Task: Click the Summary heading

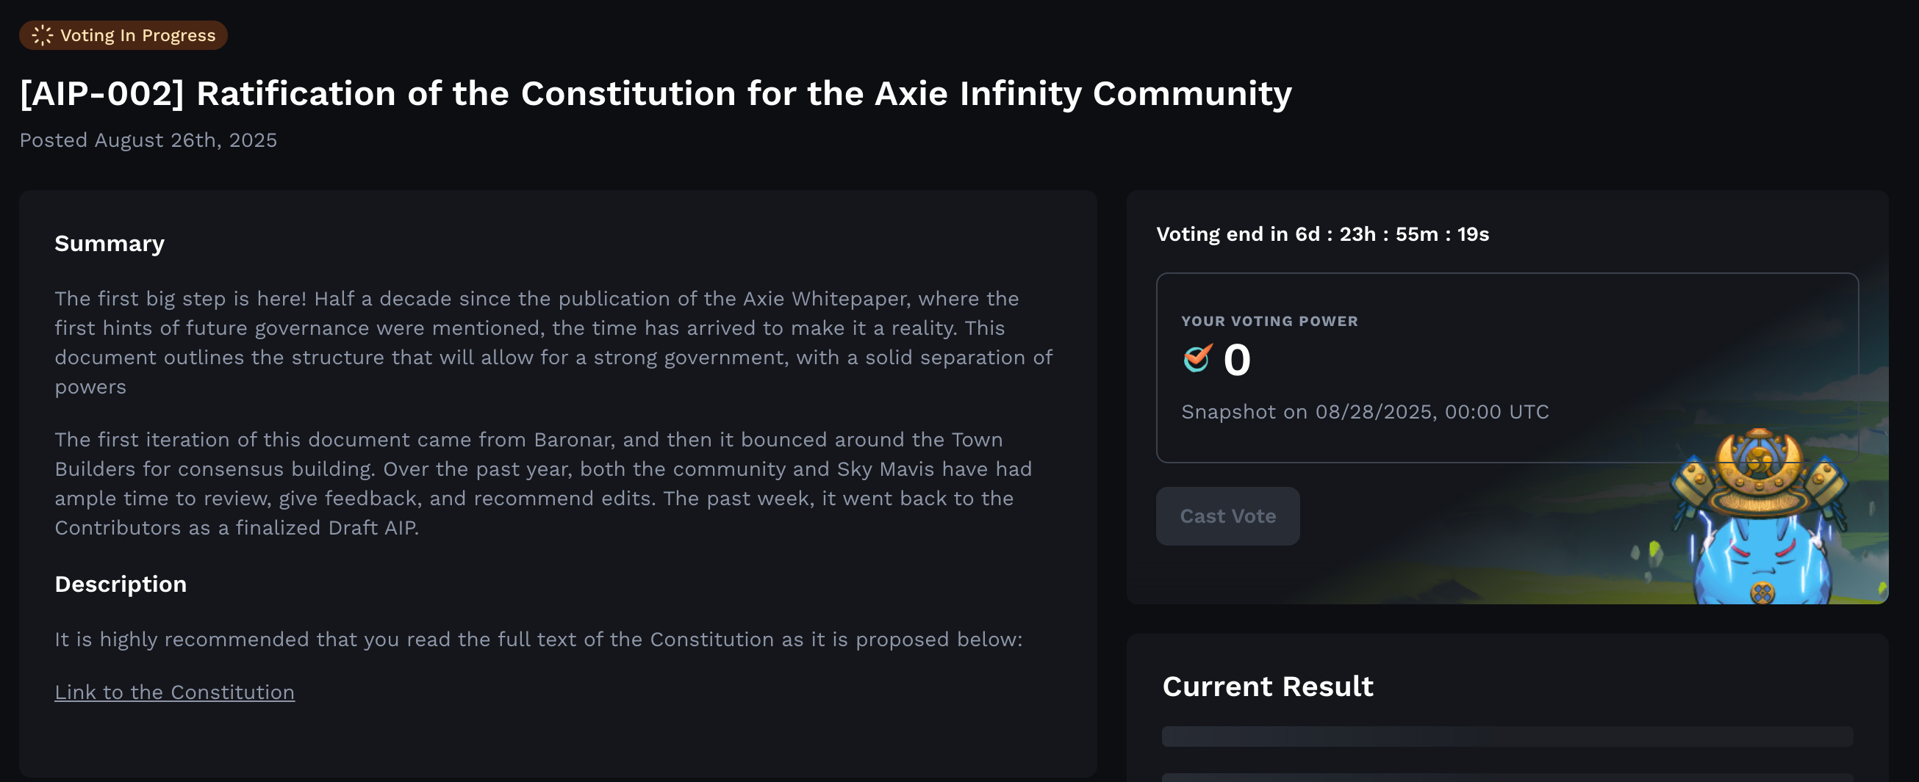Action: coord(110,243)
